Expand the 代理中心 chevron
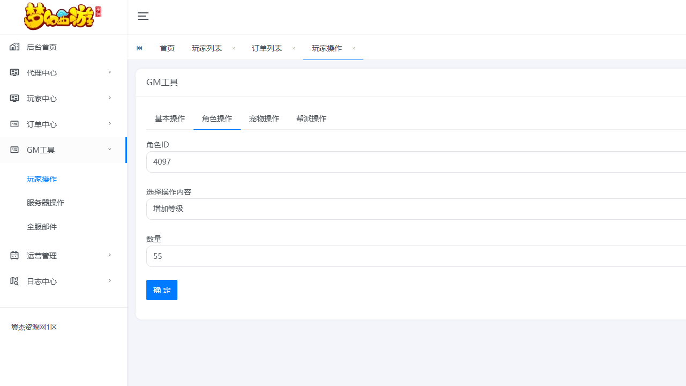The image size is (686, 386). [109, 72]
